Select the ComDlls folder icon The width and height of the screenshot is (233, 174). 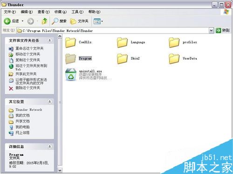(70, 42)
